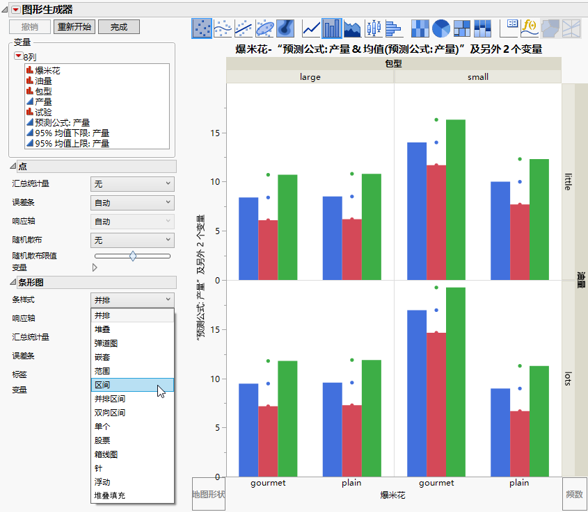Choose the Formula chart icon
588x512 pixels.
(x=530, y=28)
